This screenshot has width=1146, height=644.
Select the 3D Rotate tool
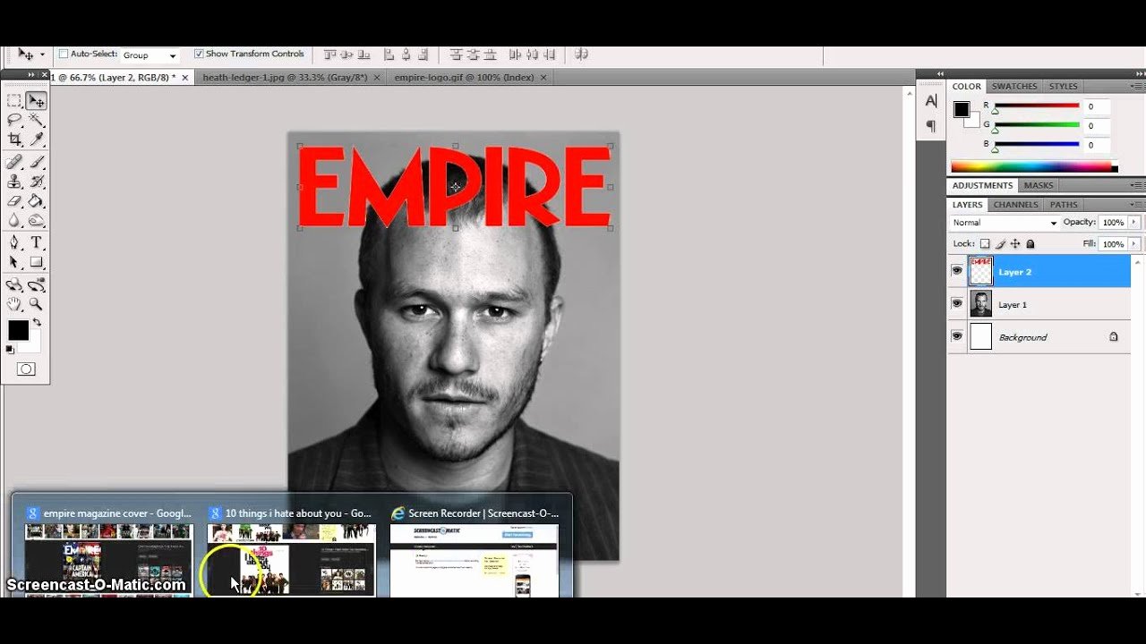click(14, 285)
